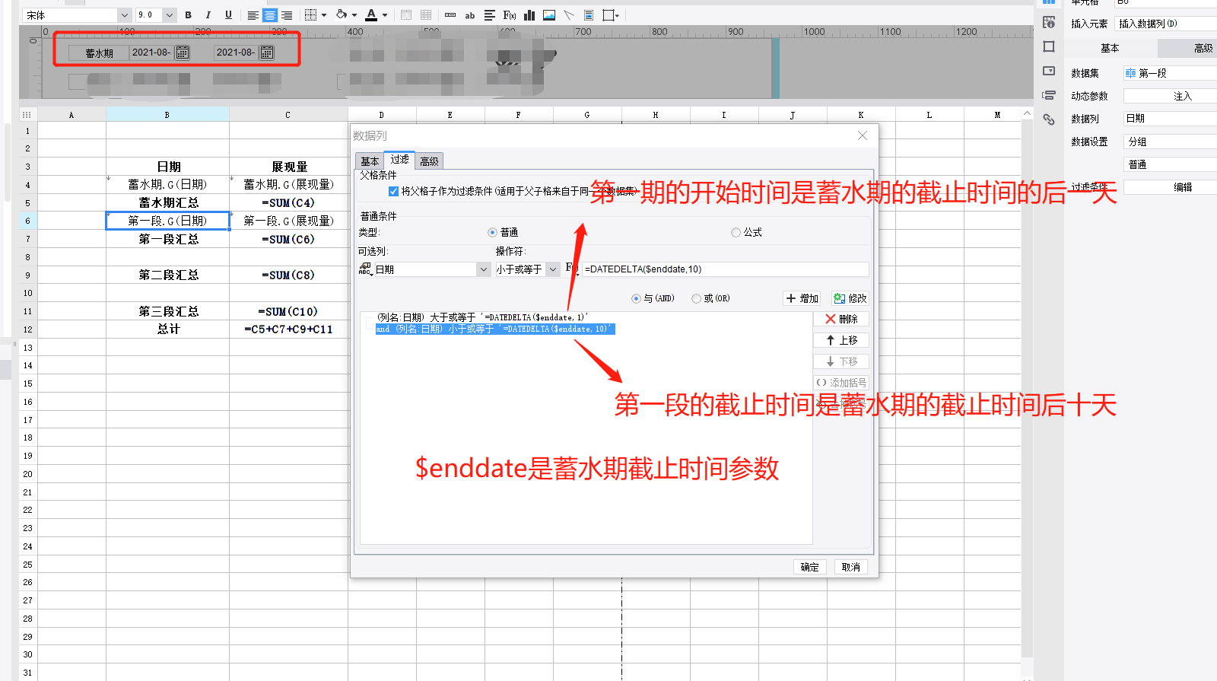Viewport: 1217px width, 681px height.
Task: Click the formula Fx button beside value field
Action: [x=572, y=268]
